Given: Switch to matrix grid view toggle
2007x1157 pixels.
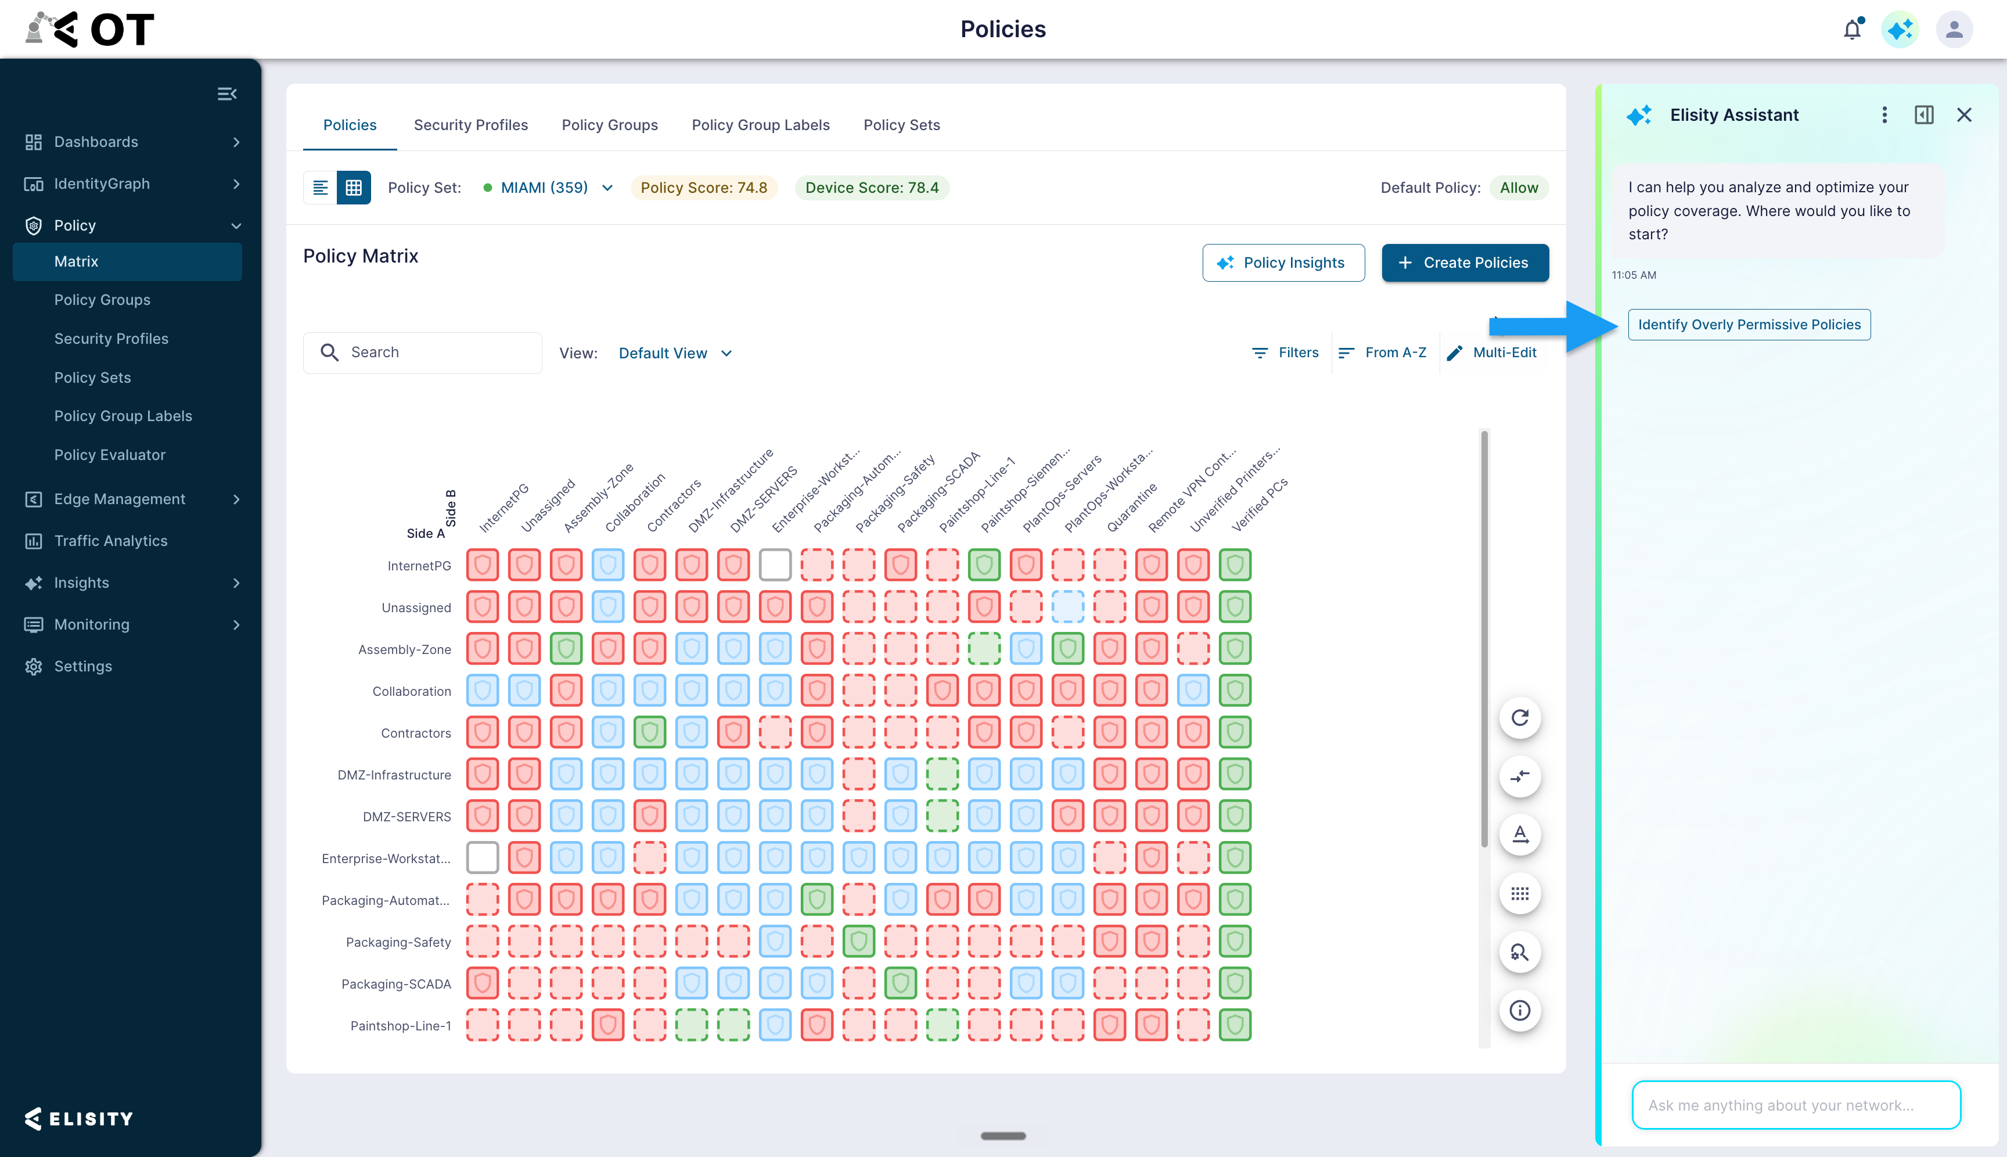Looking at the screenshot, I should coord(354,188).
